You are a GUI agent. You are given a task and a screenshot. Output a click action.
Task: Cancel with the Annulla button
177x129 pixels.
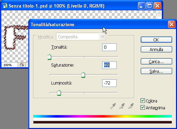156,49
